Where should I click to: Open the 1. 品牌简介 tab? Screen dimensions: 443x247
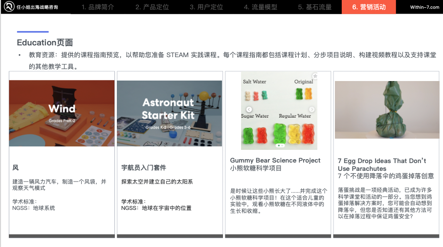pyautogui.click(x=98, y=7)
